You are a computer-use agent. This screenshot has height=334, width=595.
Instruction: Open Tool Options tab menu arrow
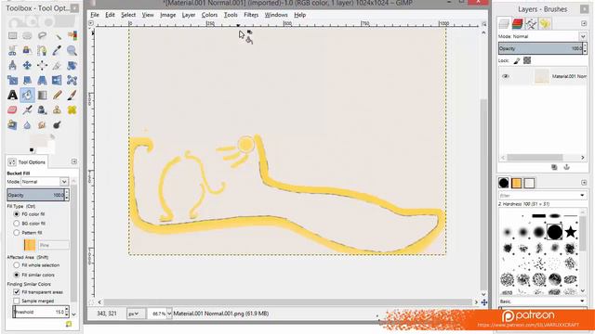pyautogui.click(x=74, y=161)
